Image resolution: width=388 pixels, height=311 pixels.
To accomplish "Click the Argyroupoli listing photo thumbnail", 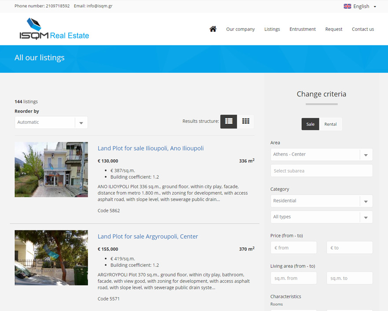I will tap(51, 258).
